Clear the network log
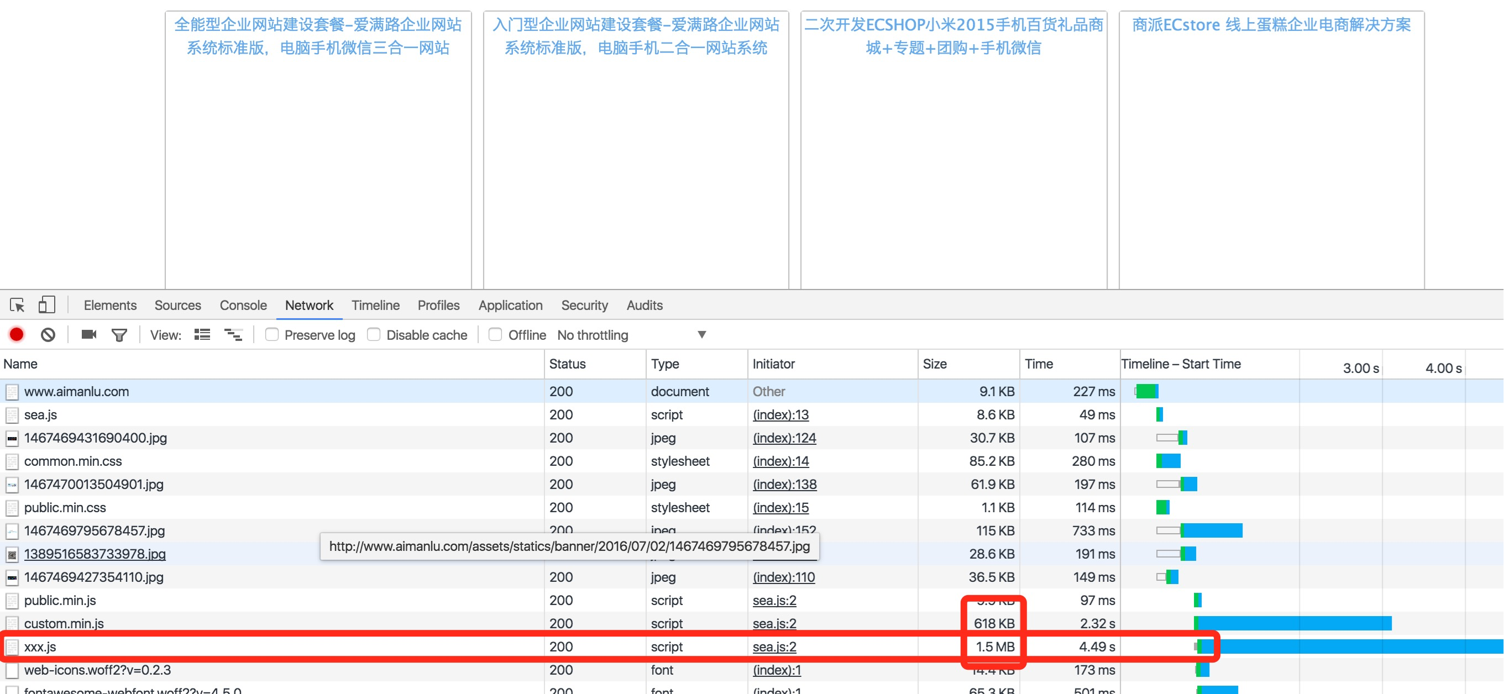The image size is (1504, 694). coord(48,334)
